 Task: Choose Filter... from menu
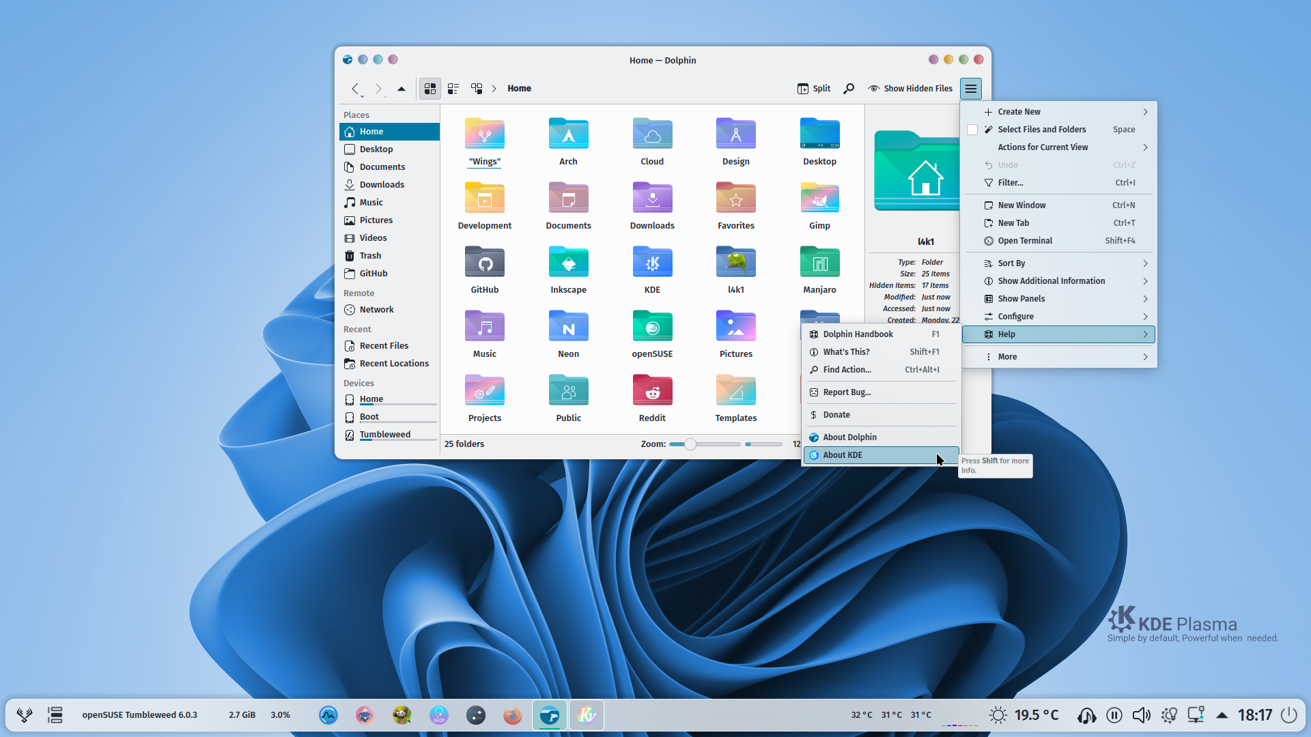pyautogui.click(x=1058, y=183)
